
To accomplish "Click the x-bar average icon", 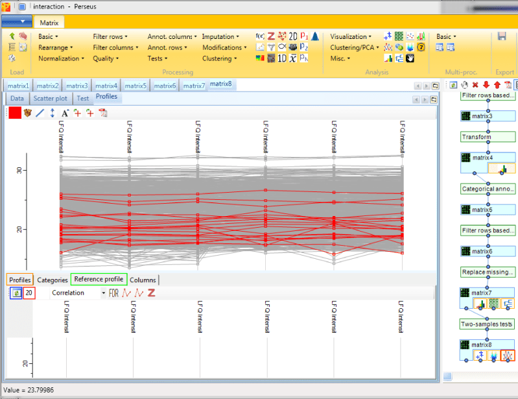I will coord(293,58).
